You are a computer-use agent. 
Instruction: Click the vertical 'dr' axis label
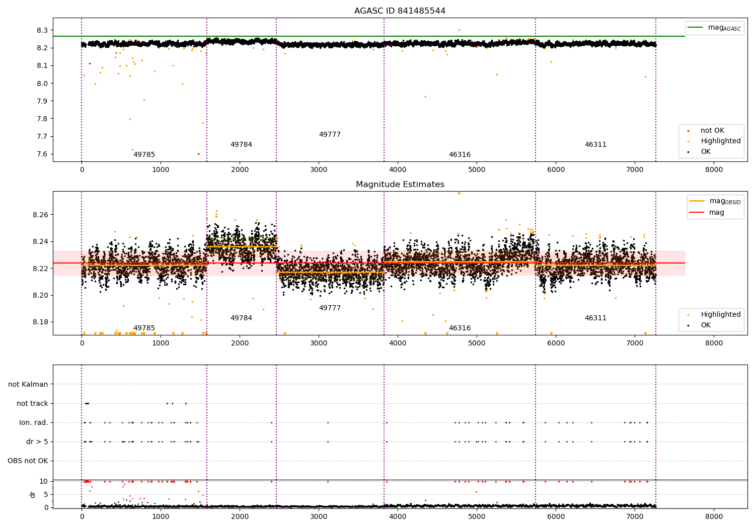click(x=33, y=494)
